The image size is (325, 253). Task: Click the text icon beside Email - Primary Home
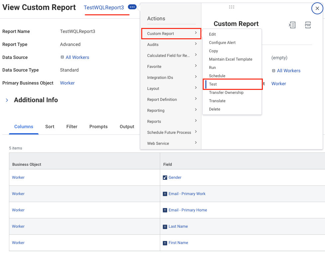coord(165,210)
